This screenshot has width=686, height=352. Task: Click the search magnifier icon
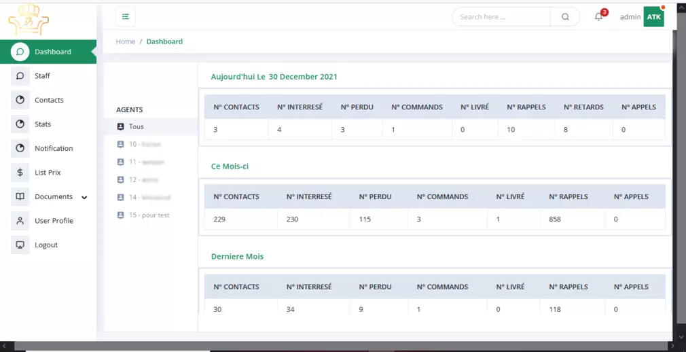(x=565, y=17)
